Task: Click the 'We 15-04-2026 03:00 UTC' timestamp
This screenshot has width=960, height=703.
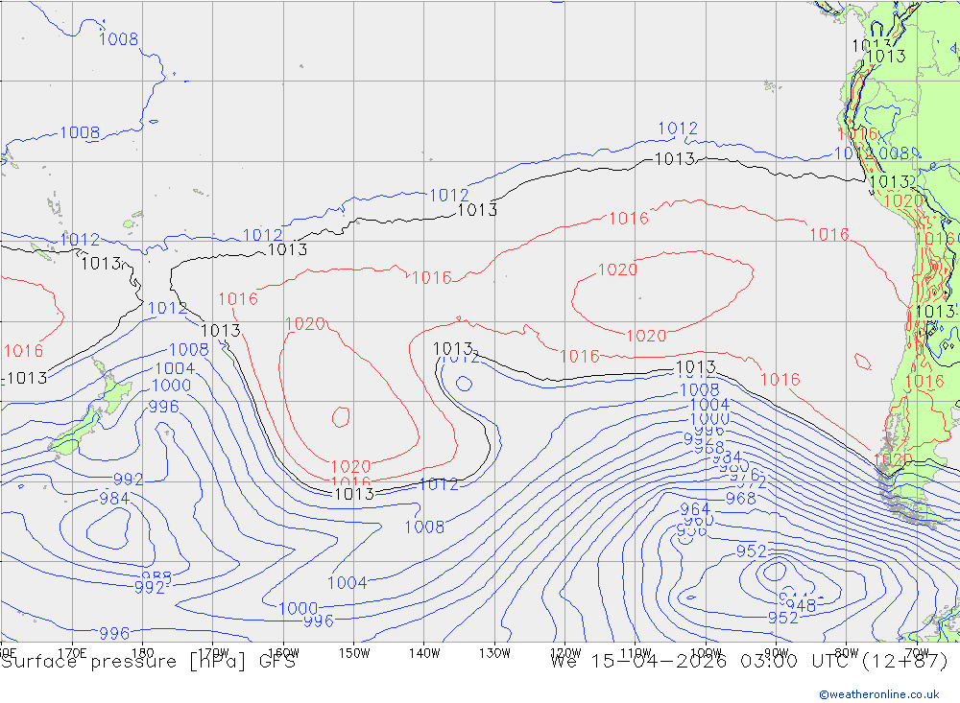Action: click(702, 662)
